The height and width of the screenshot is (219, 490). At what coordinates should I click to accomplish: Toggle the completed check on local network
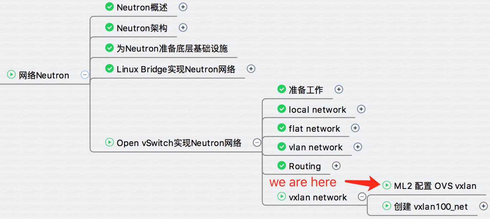click(x=281, y=109)
